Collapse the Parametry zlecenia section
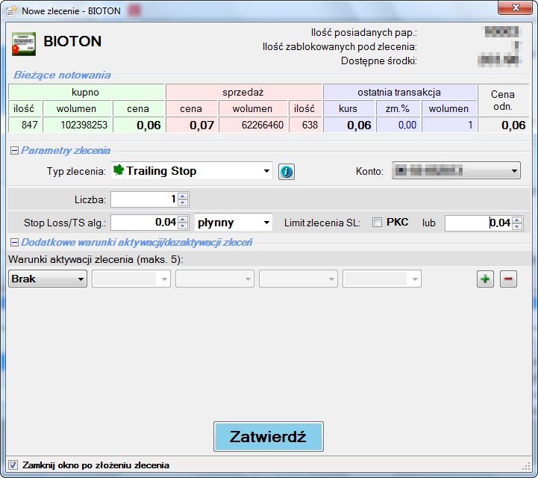 click(x=14, y=150)
